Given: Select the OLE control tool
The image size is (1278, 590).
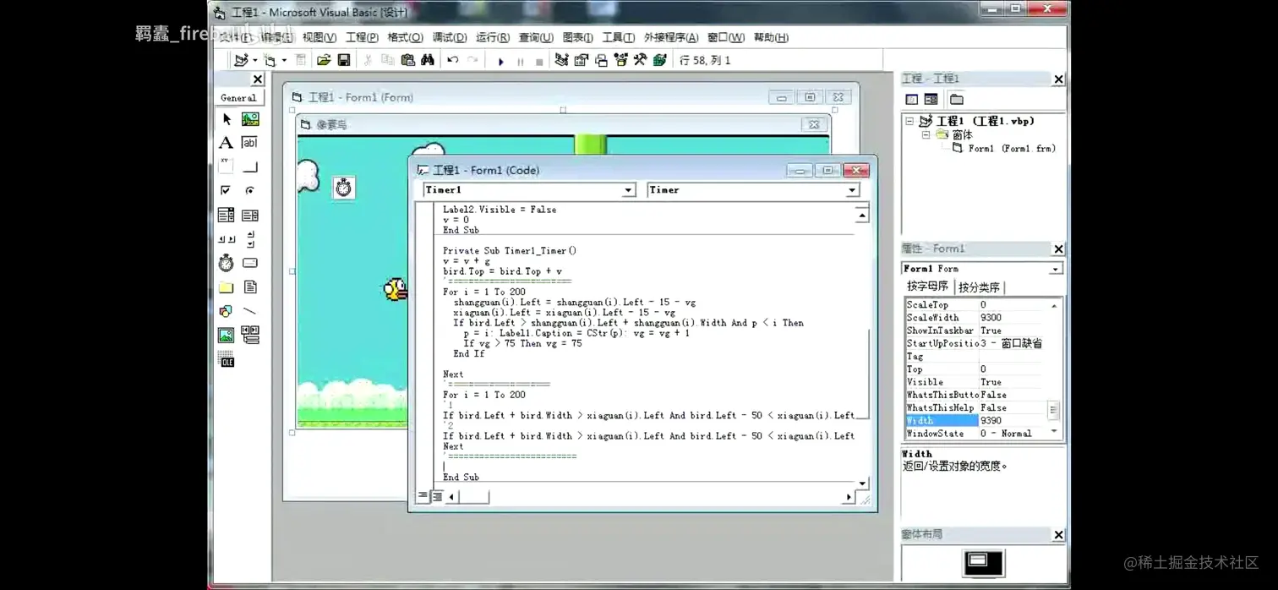Looking at the screenshot, I should click(x=227, y=360).
